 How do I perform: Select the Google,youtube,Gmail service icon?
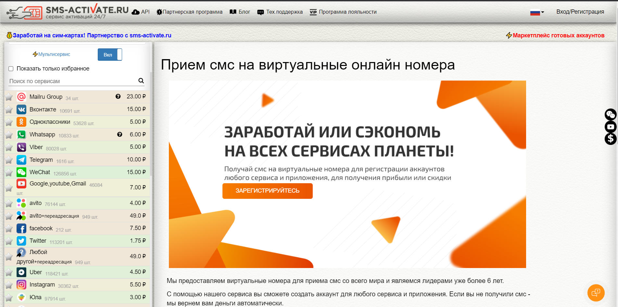pyautogui.click(x=21, y=184)
